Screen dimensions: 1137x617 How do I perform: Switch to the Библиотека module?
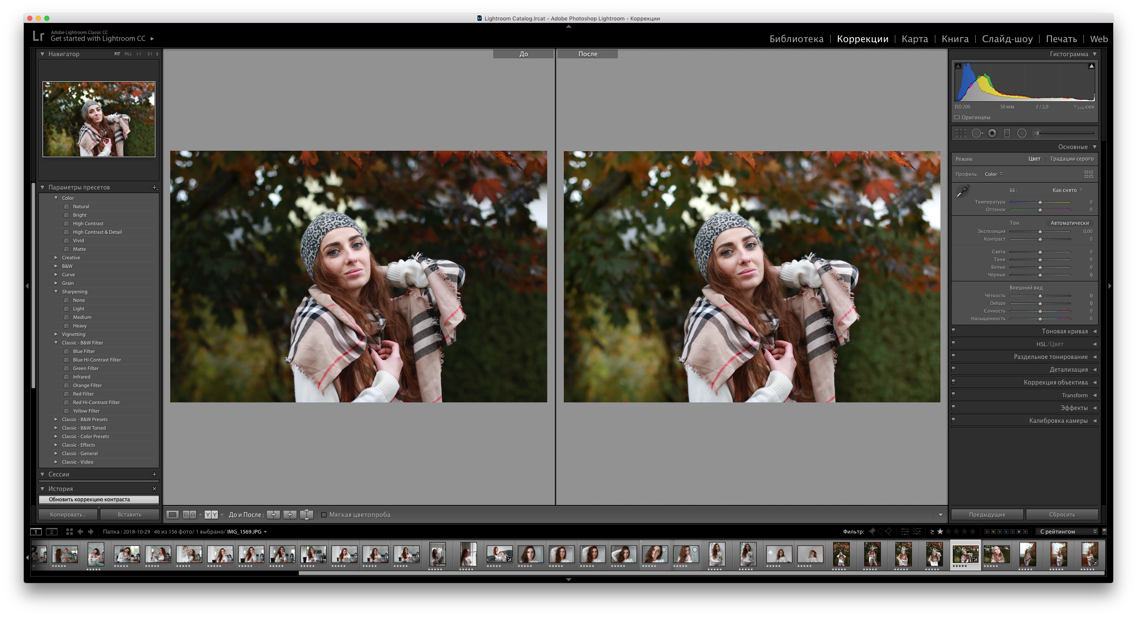click(x=796, y=39)
